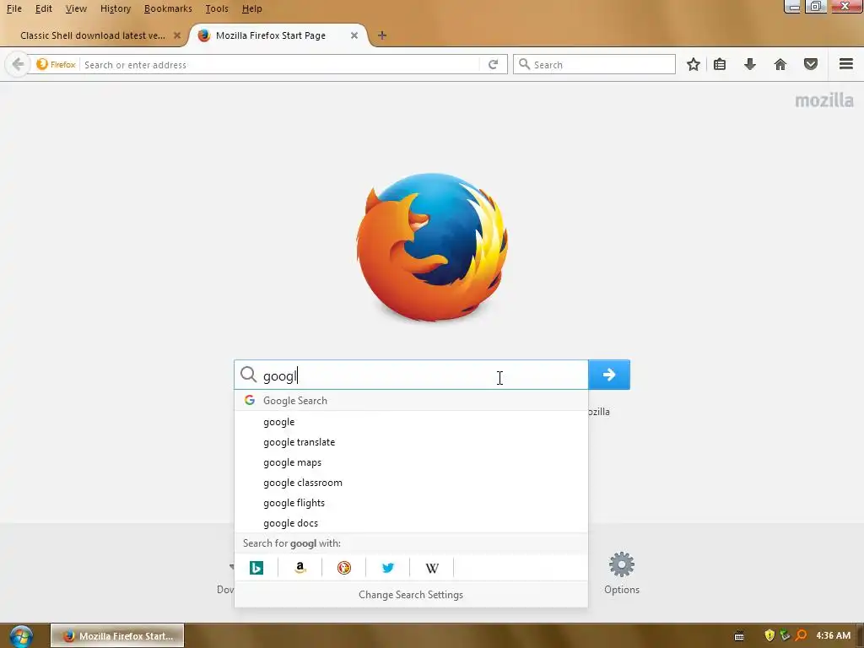Open Options gear icon
This screenshot has width=864, height=648.
[x=622, y=564]
